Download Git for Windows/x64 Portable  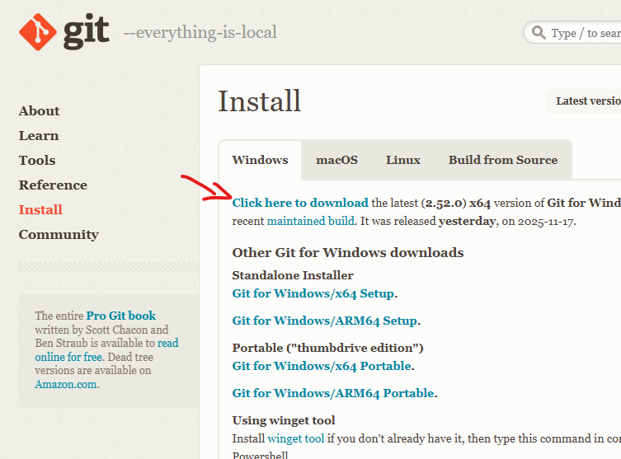coord(322,366)
